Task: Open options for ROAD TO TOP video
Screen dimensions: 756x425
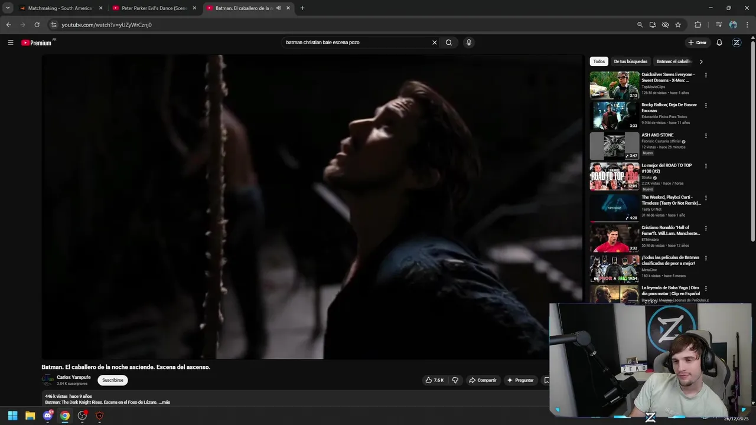Action: pos(706,166)
